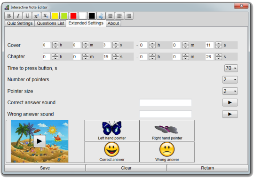Adjust Chapter start minutes spinner

pos(85,57)
